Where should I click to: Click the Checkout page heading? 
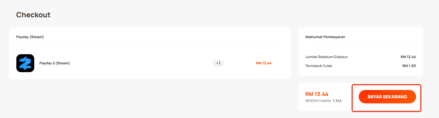tap(33, 15)
